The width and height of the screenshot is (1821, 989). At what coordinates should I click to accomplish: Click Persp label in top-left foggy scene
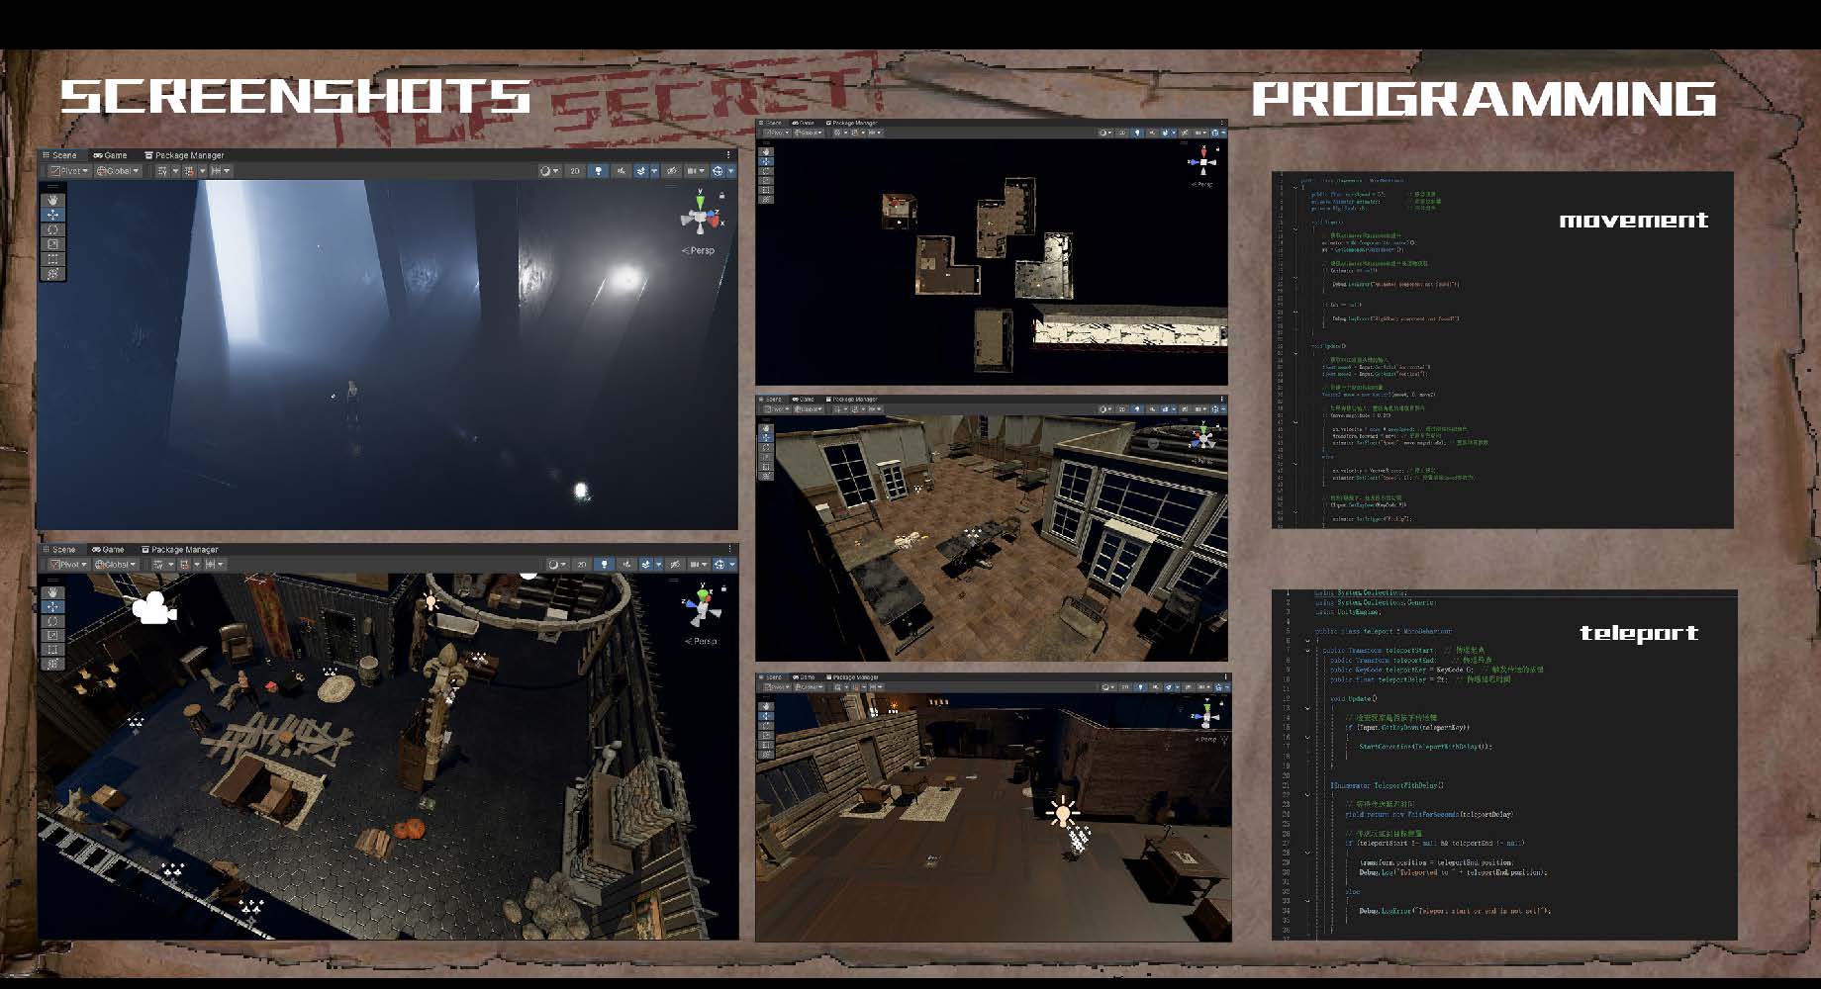699,251
